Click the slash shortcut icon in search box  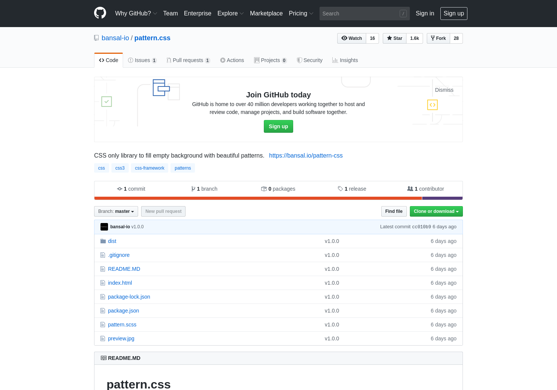click(x=403, y=14)
